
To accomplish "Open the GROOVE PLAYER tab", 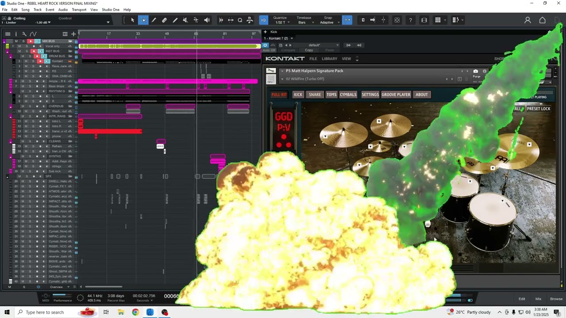I will point(396,95).
